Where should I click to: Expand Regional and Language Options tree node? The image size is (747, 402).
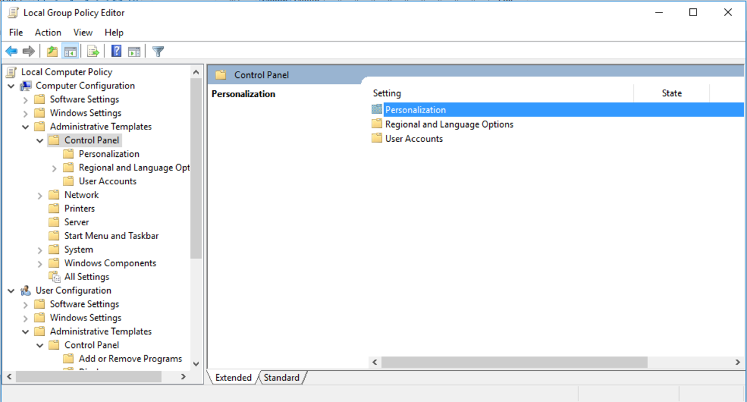54,168
